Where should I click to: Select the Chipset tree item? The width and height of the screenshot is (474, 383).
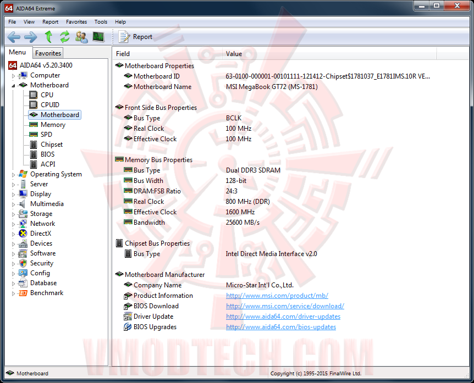52,145
